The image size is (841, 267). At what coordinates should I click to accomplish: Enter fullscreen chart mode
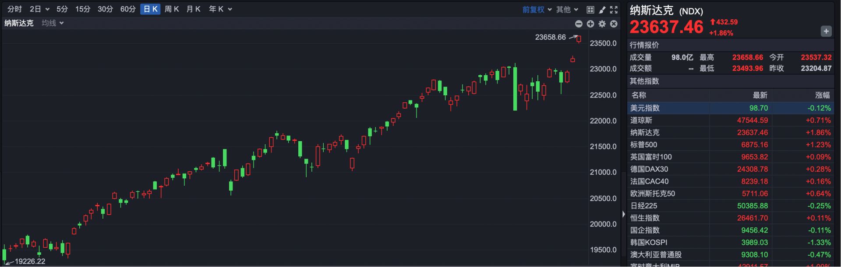click(x=614, y=10)
